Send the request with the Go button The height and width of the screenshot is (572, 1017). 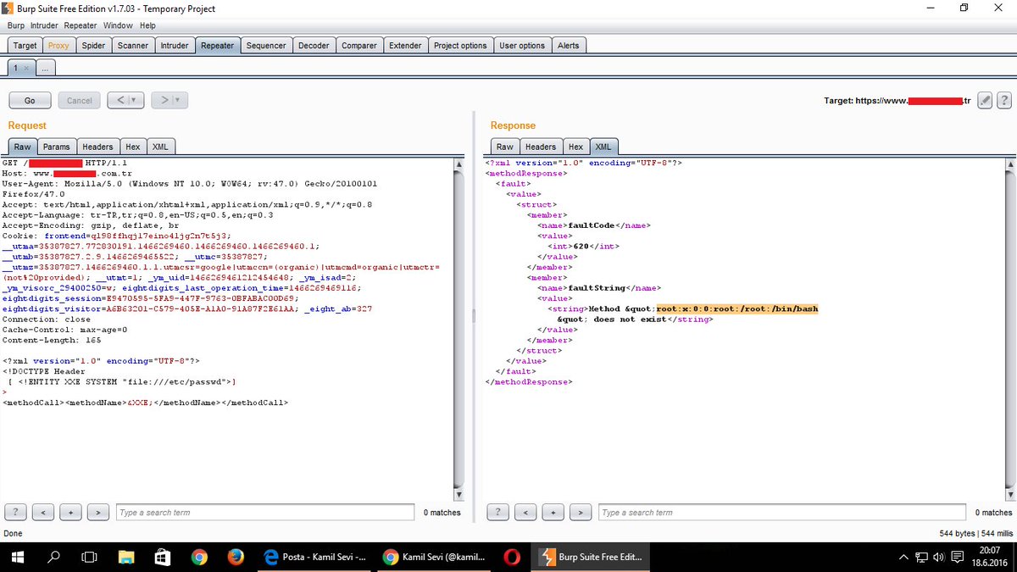(x=30, y=100)
